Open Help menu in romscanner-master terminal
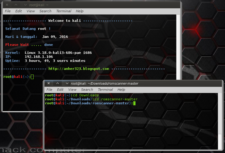 click(121, 90)
